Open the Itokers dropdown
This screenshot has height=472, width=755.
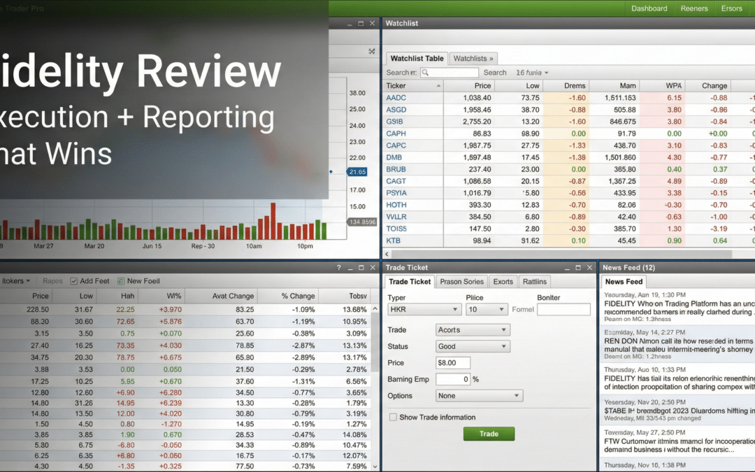tap(16, 281)
